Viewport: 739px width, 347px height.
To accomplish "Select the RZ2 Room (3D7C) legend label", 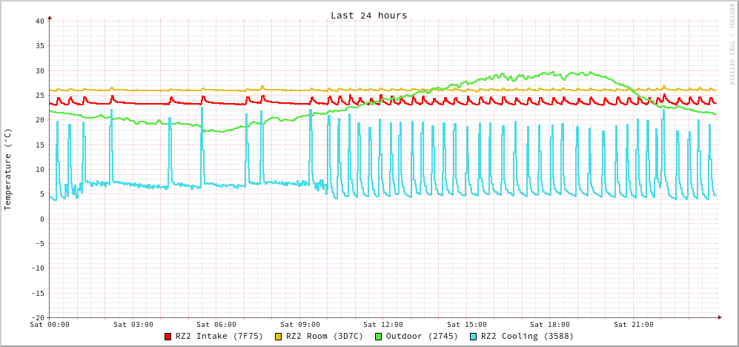I will 325,337.
